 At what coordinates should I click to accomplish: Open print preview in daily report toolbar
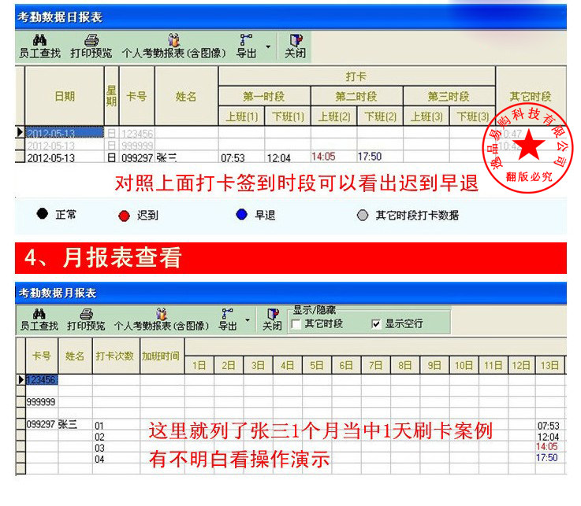pos(91,46)
